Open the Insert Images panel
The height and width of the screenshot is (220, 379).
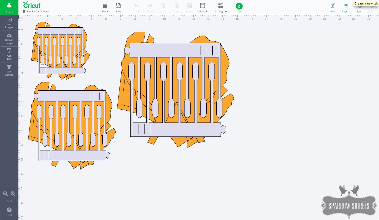9,23
